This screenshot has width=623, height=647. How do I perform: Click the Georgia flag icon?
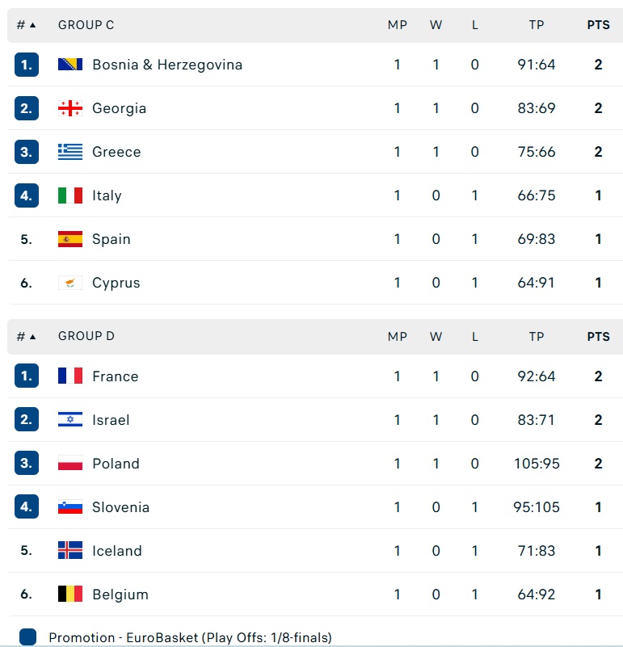pos(70,108)
